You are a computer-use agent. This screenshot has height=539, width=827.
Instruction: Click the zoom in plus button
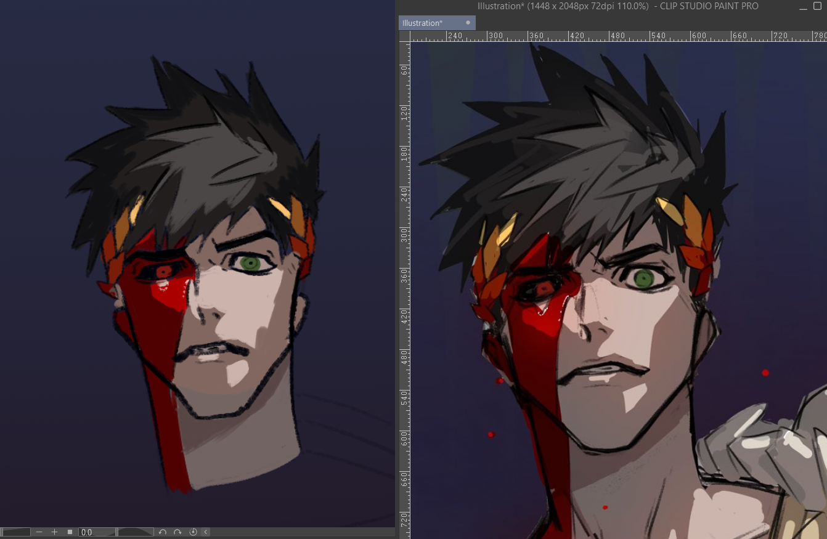pyautogui.click(x=54, y=532)
